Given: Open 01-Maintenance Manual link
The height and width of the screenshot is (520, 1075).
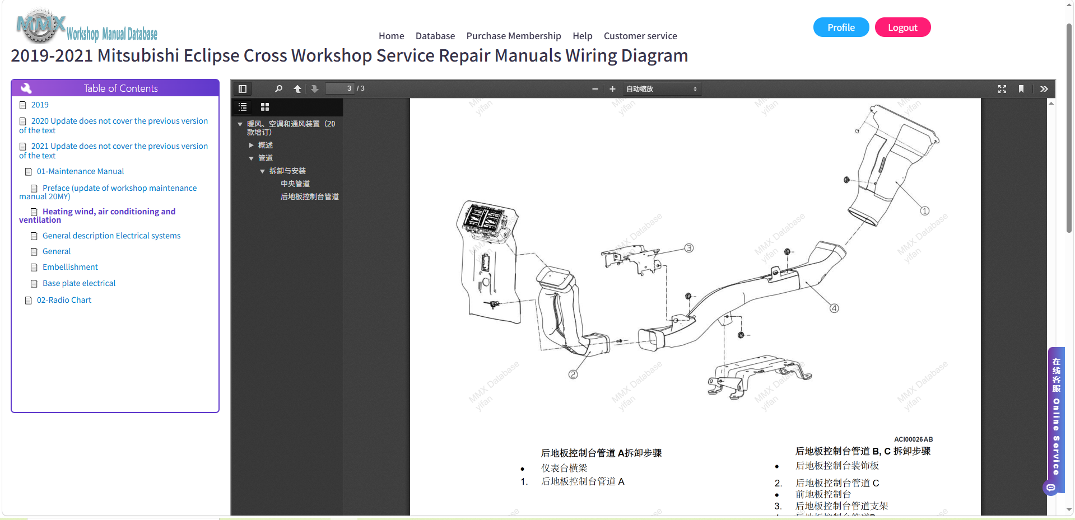Looking at the screenshot, I should [80, 171].
